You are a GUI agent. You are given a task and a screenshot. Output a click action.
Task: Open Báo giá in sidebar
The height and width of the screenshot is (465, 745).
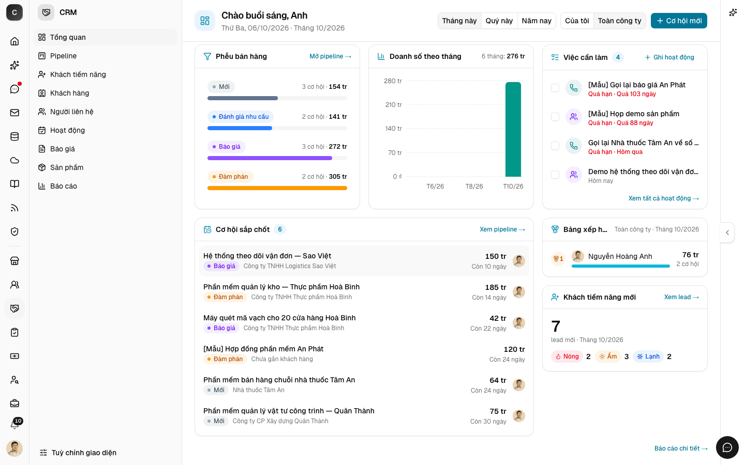coord(106,149)
